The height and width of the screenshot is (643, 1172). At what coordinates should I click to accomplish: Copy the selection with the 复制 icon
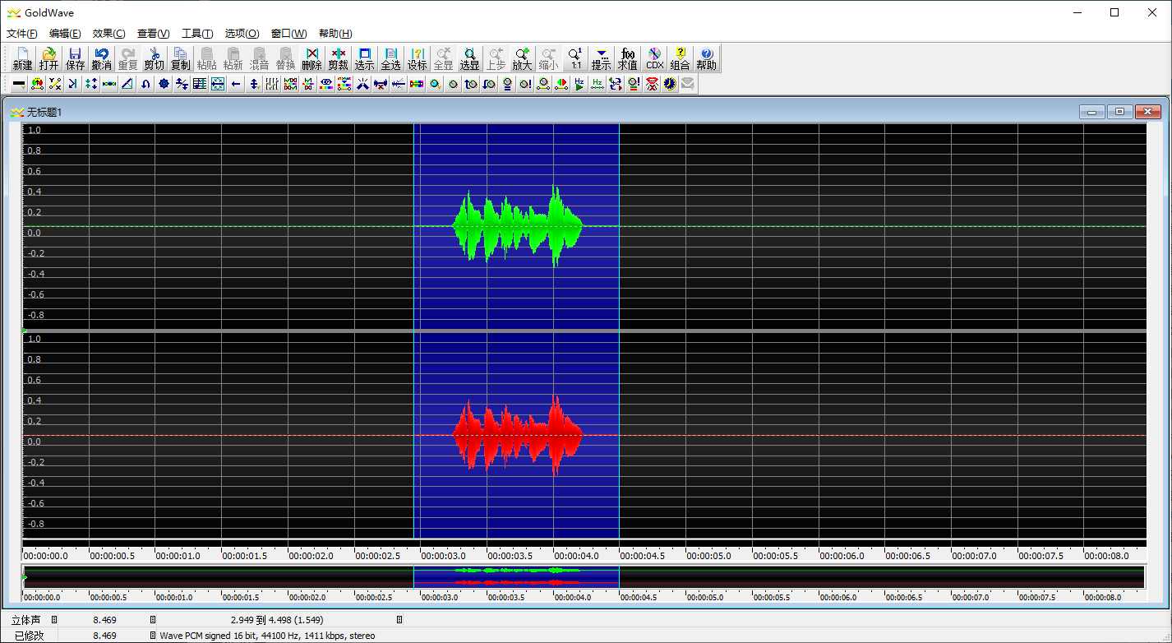point(180,58)
